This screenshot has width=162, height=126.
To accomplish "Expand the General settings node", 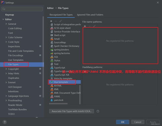I will point(6,24).
